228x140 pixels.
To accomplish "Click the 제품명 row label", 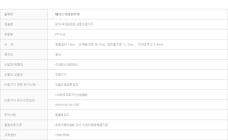I will pos(8,24).
